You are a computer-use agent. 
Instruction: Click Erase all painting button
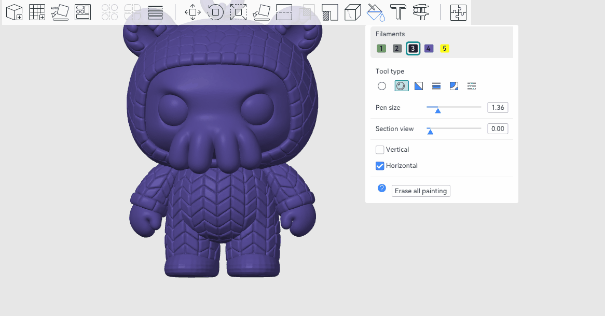coord(421,191)
